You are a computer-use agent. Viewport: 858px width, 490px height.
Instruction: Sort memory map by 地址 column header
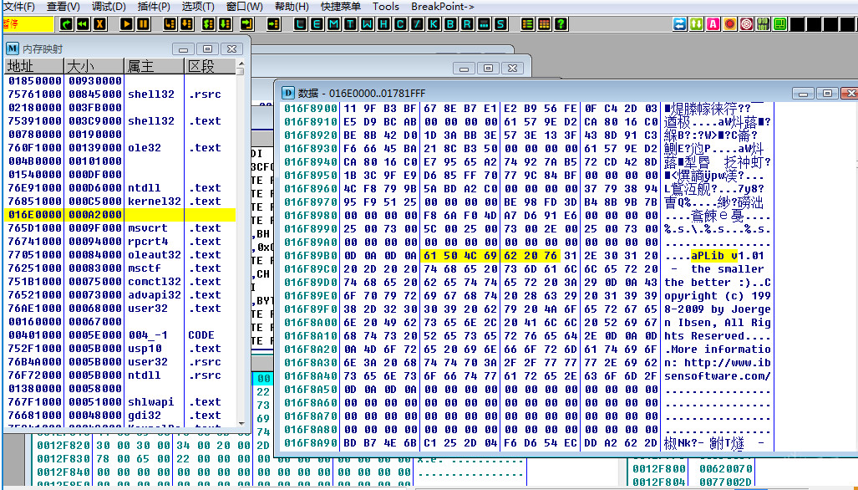pyautogui.click(x=34, y=66)
